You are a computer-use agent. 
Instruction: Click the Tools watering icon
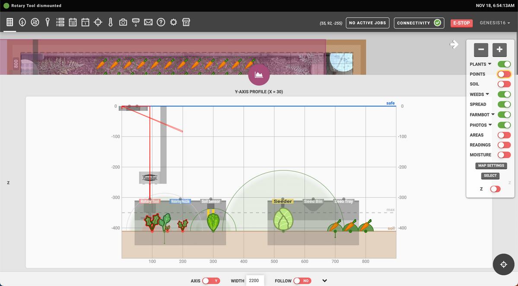coord(135,22)
